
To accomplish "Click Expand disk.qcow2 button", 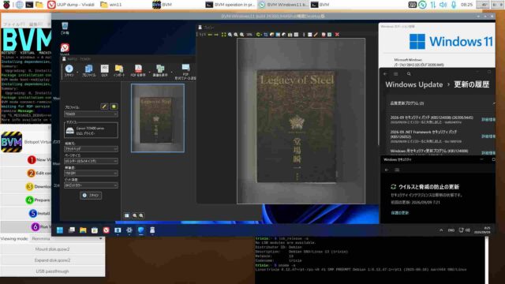I will (x=53, y=260).
